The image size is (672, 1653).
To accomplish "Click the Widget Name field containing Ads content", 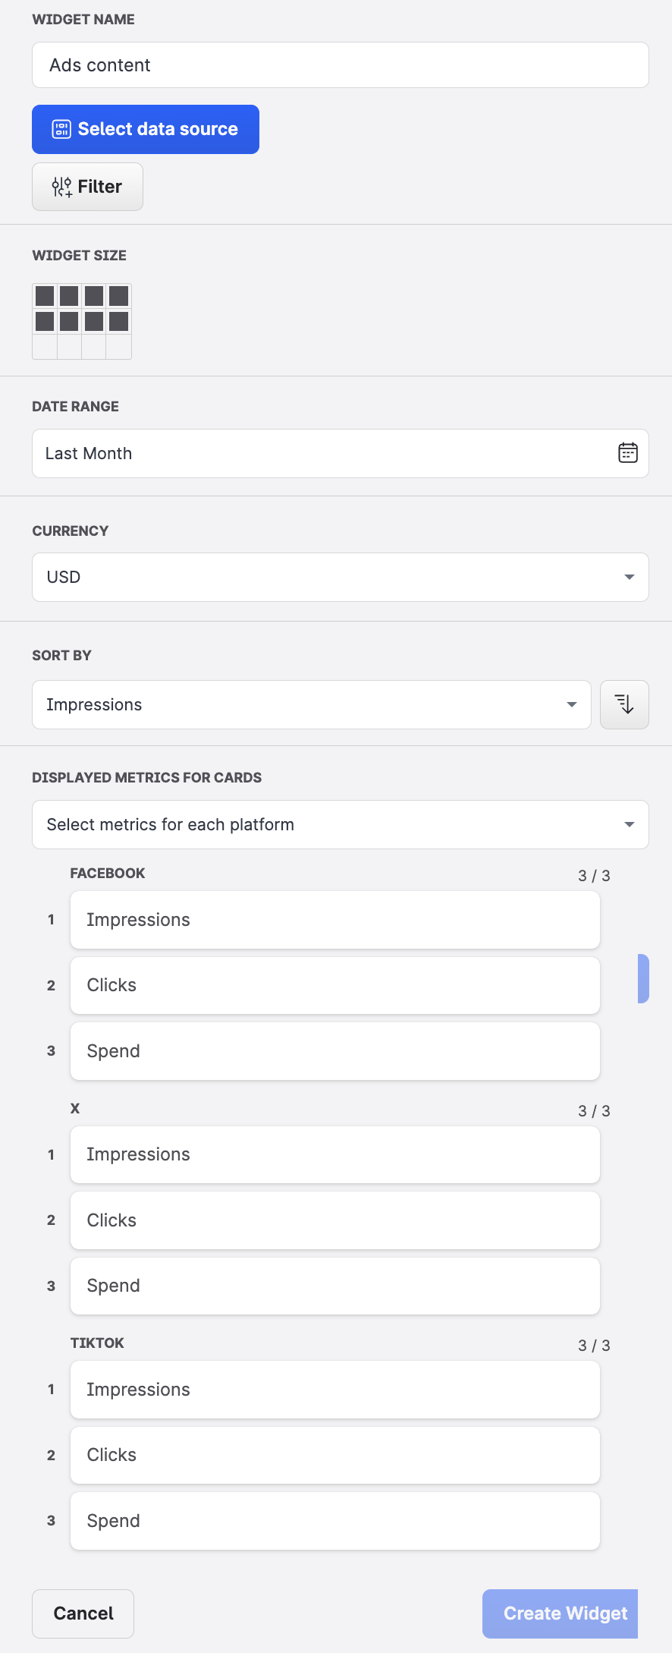I will coord(340,65).
